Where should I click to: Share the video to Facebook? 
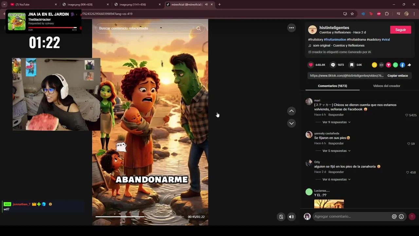[x=402, y=65]
